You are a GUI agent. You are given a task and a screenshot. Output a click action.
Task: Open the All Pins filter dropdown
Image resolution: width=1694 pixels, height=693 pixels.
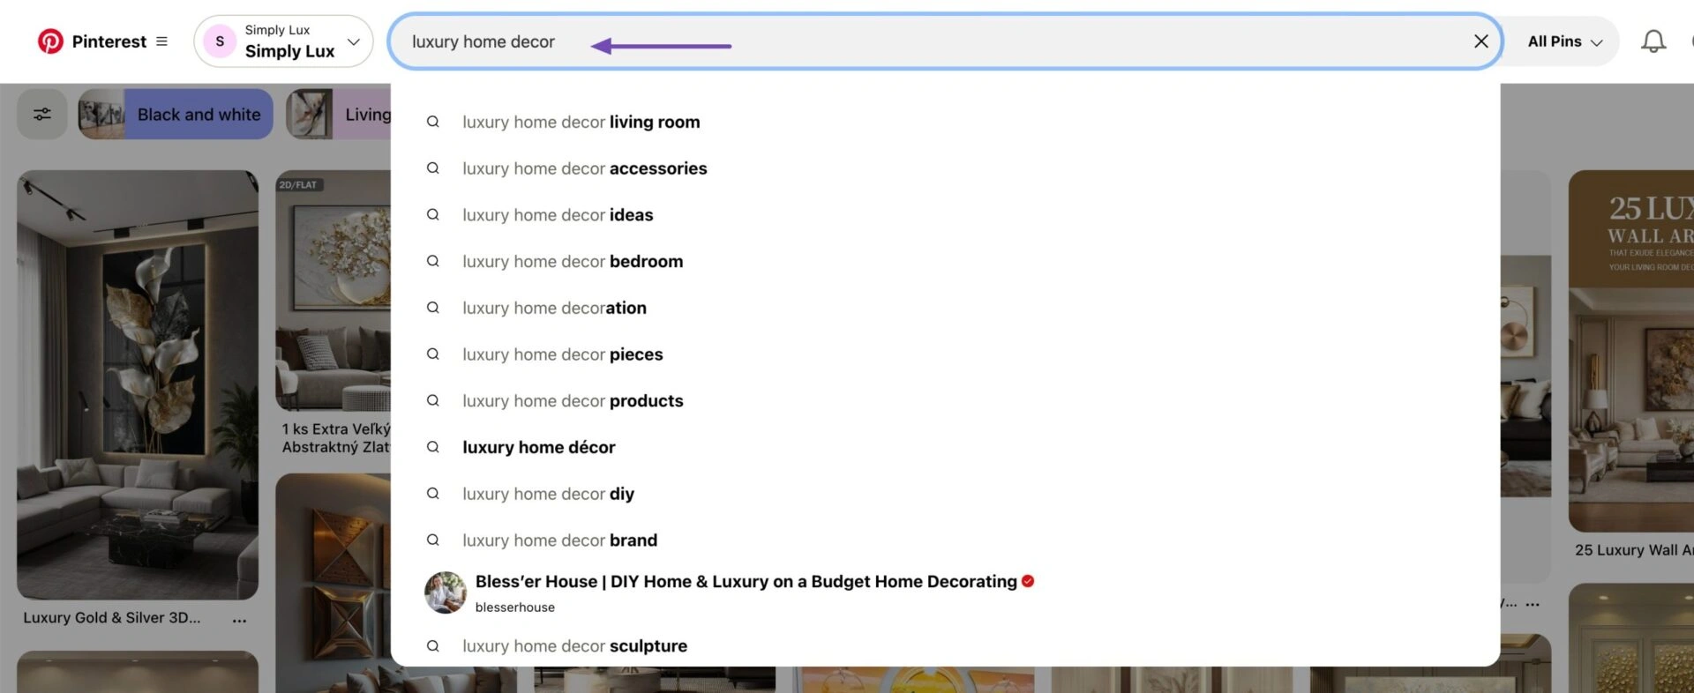pyautogui.click(x=1564, y=41)
